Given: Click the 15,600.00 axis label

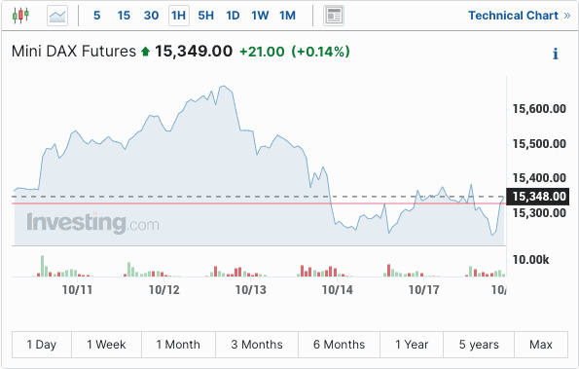Looking at the screenshot, I should pos(539,109).
